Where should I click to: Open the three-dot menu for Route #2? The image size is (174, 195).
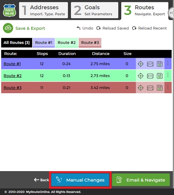pyautogui.click(x=168, y=75)
